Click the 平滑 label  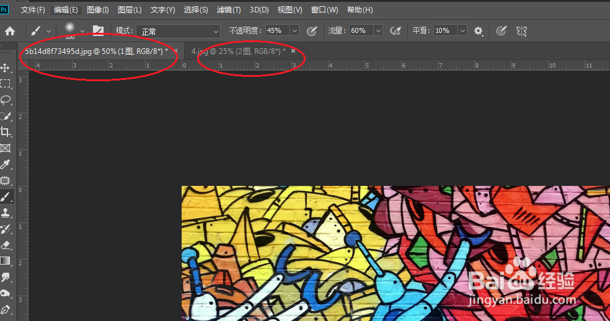pyautogui.click(x=422, y=31)
